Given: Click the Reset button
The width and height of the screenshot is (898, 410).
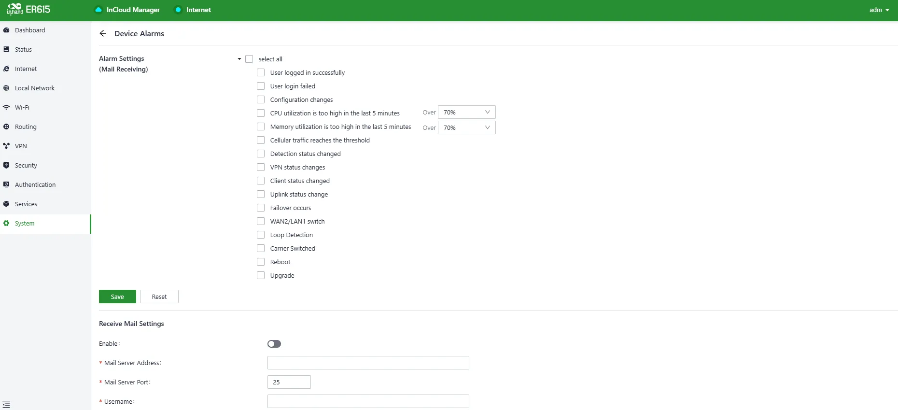Looking at the screenshot, I should pos(159,297).
